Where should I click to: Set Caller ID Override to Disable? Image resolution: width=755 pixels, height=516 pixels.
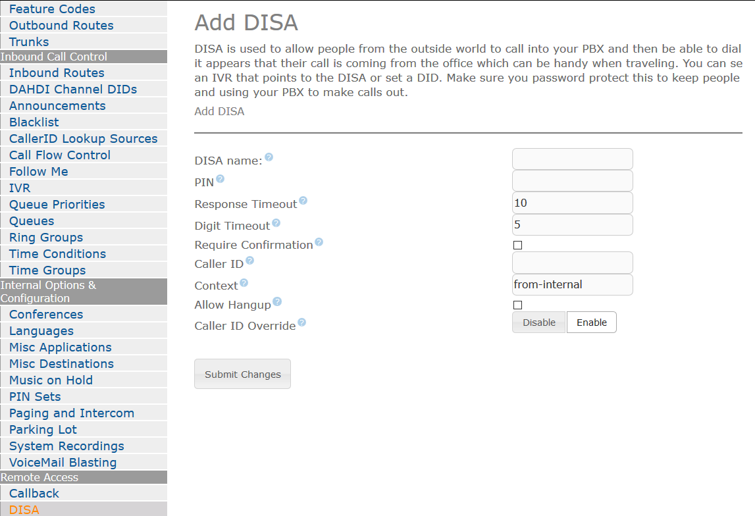point(538,322)
